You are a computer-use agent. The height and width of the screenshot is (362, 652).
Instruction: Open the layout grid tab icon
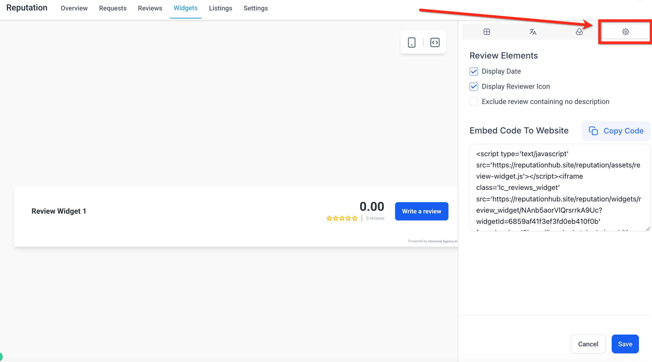click(x=487, y=32)
